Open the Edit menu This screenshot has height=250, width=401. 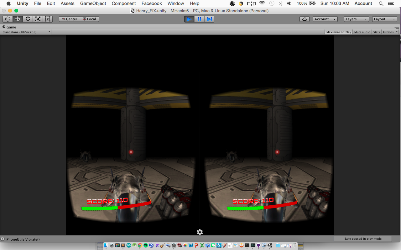point(51,3)
